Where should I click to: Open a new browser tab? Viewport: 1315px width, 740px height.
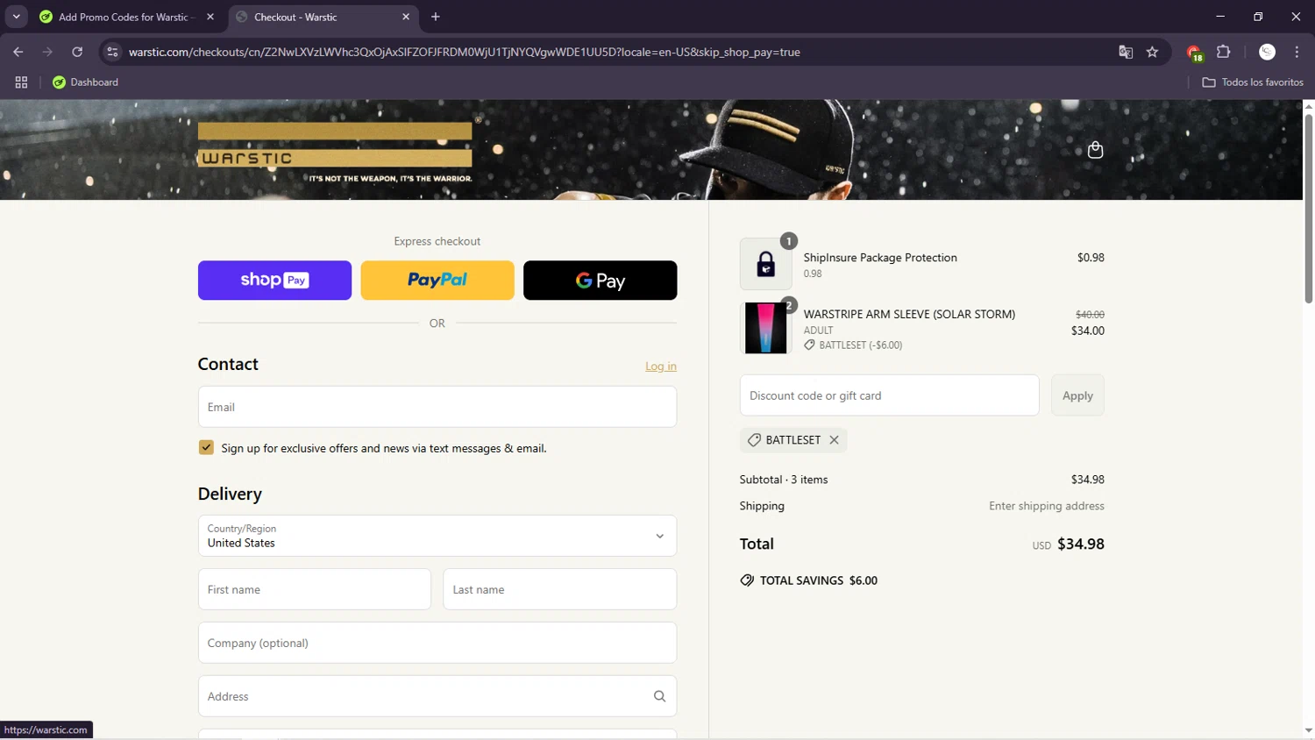coord(436,17)
